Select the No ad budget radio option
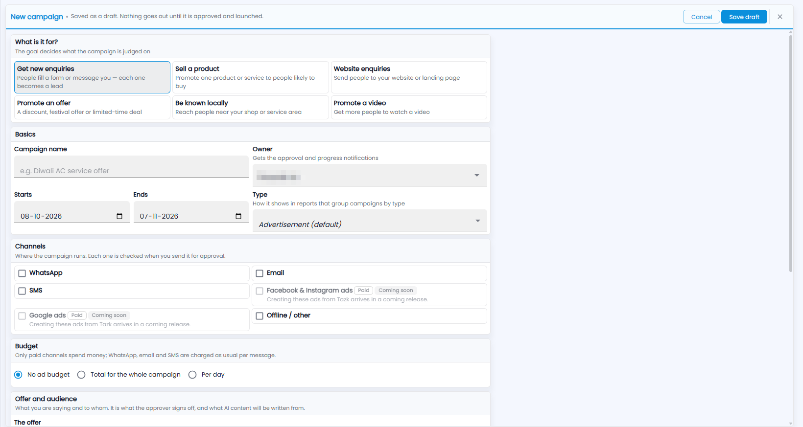803x427 pixels. (19, 375)
